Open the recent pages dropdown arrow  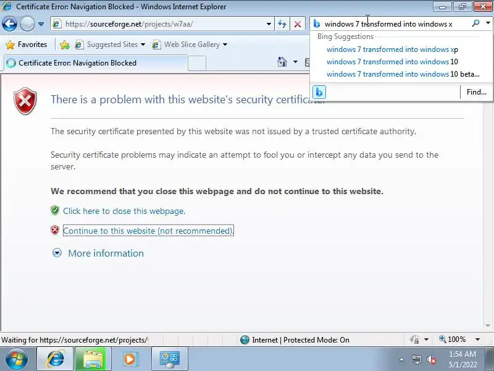[x=41, y=24]
